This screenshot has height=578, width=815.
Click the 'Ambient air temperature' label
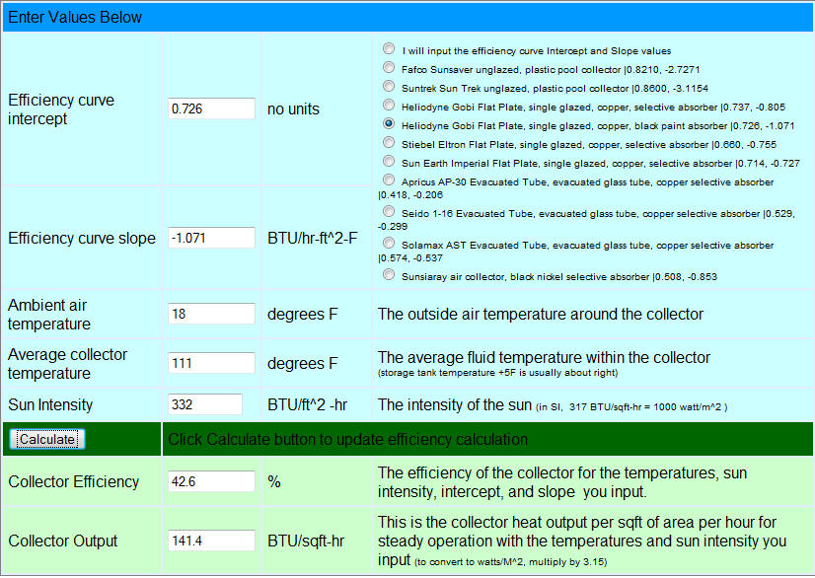pos(49,314)
